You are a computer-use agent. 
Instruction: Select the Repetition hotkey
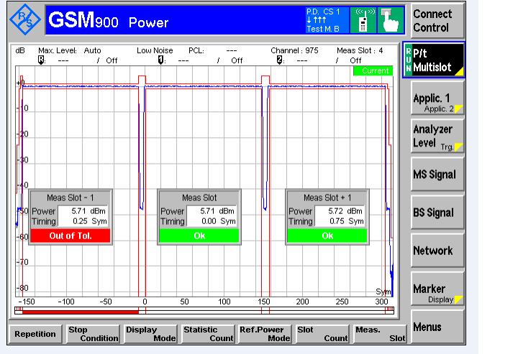click(35, 334)
